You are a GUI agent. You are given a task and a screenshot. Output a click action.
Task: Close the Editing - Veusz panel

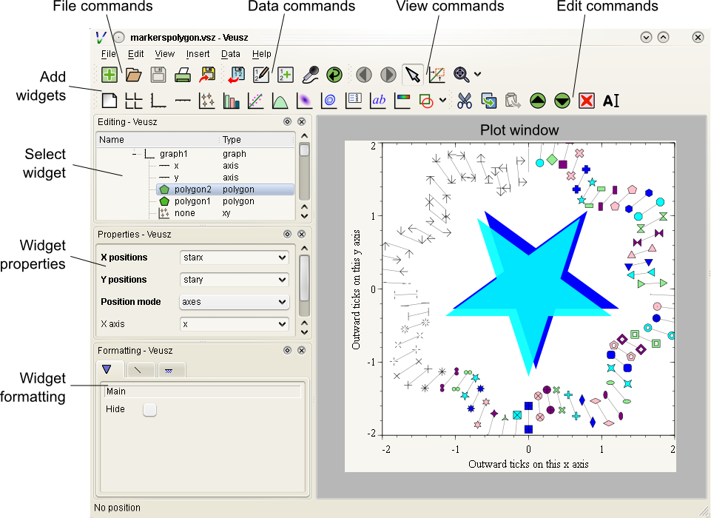click(x=302, y=121)
